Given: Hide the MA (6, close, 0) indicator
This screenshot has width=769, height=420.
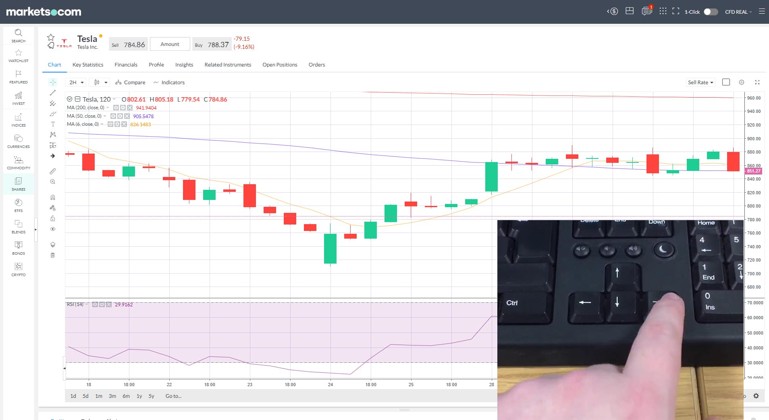Looking at the screenshot, I should click(x=110, y=124).
